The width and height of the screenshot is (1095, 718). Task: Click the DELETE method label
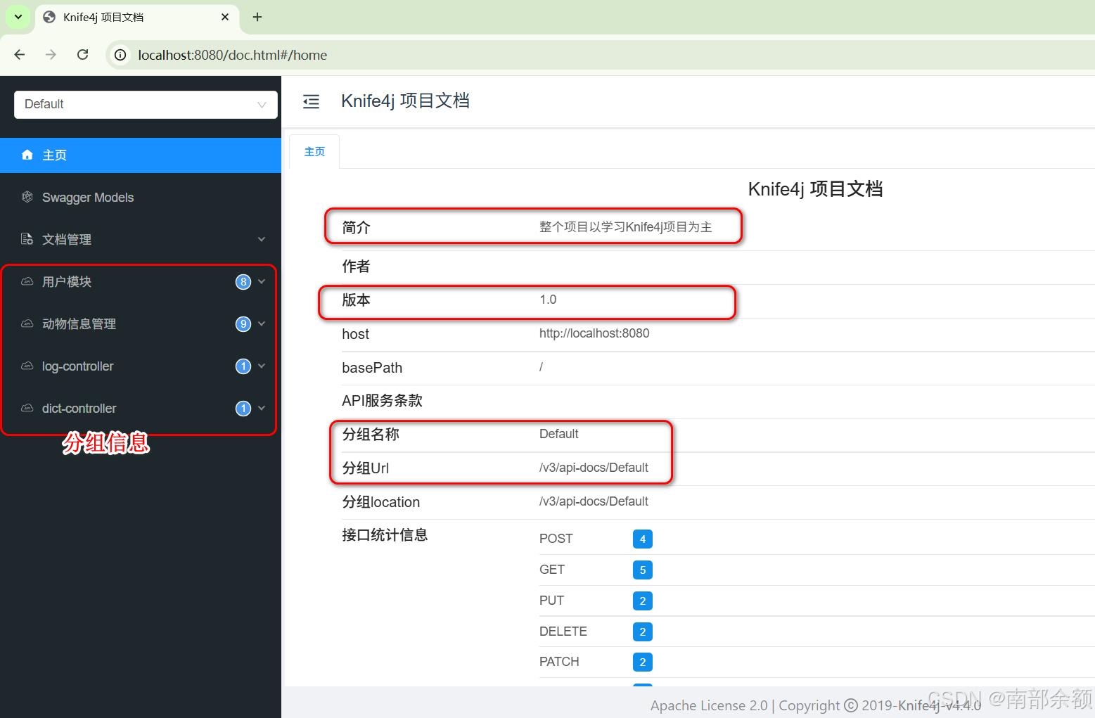563,632
